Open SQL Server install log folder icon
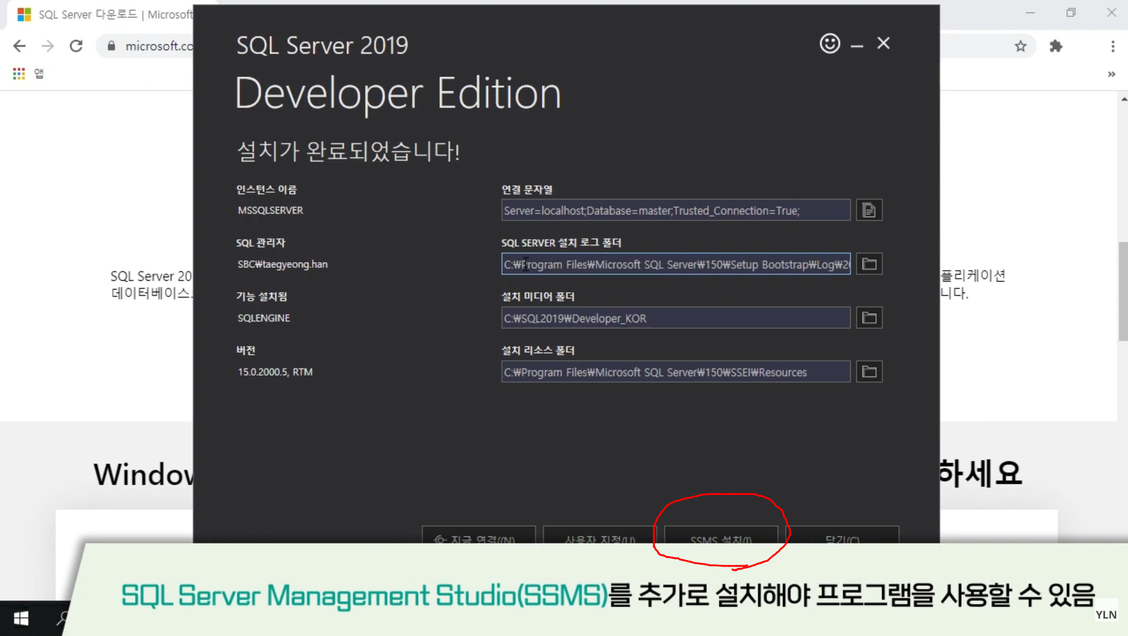The image size is (1128, 636). 869,264
